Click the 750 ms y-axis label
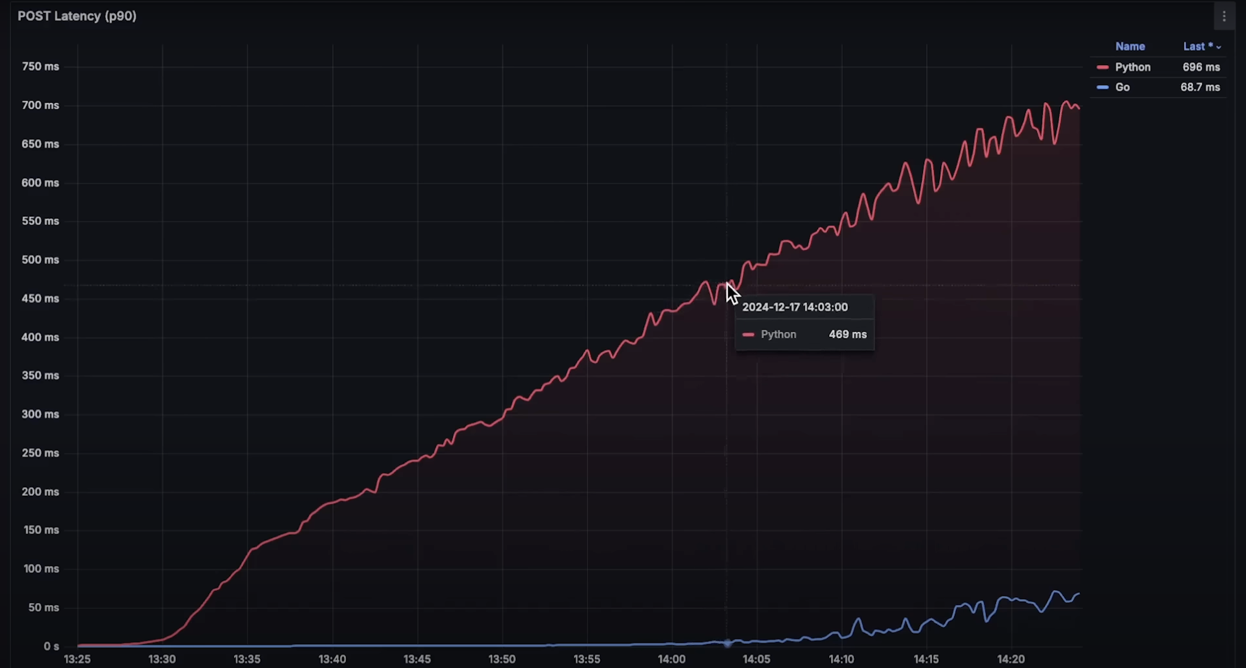Image resolution: width=1246 pixels, height=668 pixels. pos(40,67)
